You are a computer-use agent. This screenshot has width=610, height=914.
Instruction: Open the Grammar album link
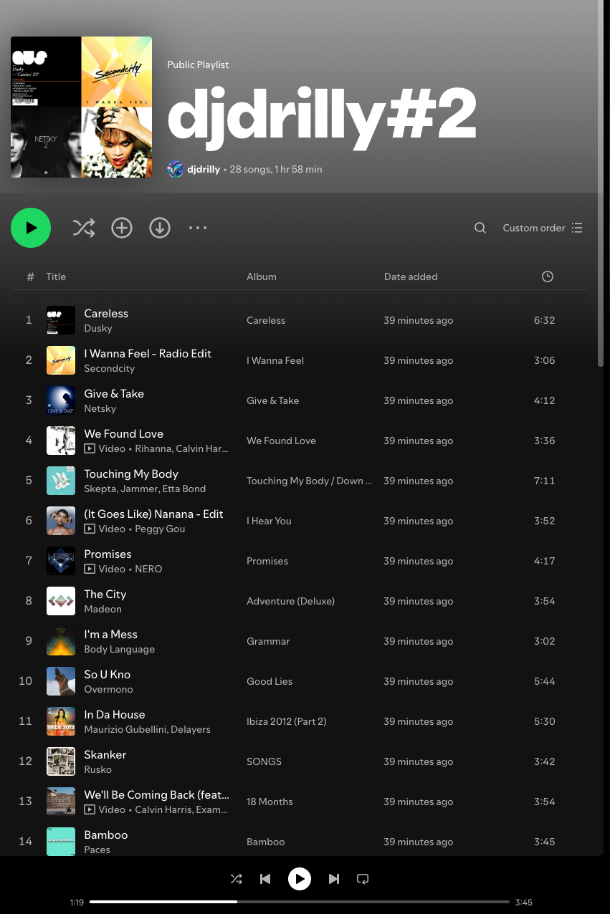pyautogui.click(x=268, y=641)
